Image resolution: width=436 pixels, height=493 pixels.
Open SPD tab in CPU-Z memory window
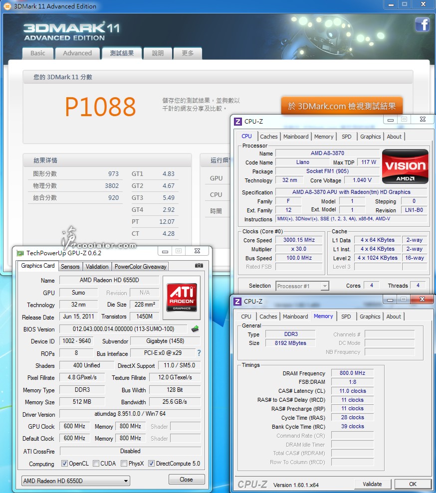click(x=346, y=317)
